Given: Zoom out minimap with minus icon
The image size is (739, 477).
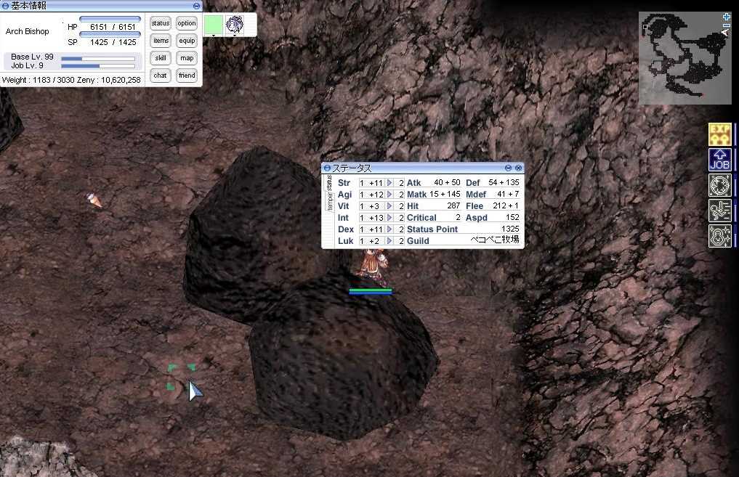Looking at the screenshot, I should (x=726, y=25).
